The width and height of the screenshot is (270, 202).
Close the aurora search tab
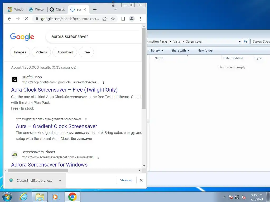point(85,9)
